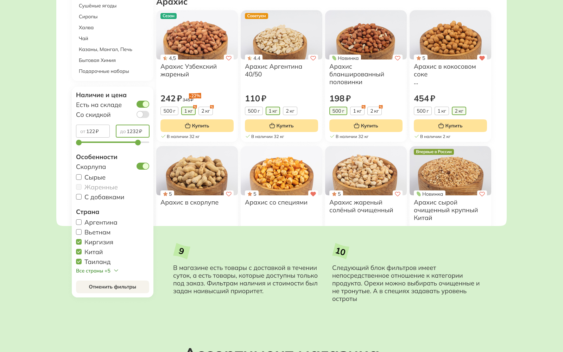
Task: Click the maximum price slider handle
Action: [x=138, y=143]
